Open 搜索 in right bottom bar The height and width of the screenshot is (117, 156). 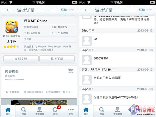tap(102, 111)
